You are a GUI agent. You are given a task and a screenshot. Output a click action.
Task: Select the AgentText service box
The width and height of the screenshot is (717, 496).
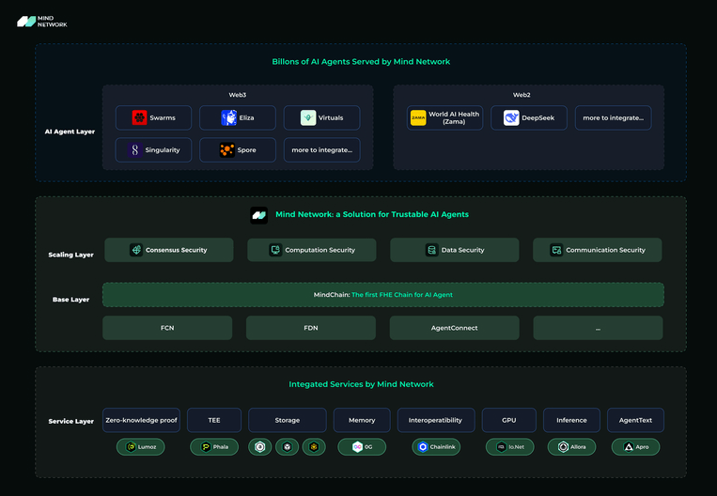[x=635, y=420]
